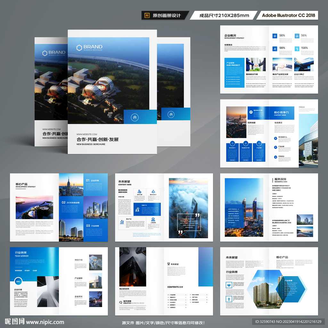Click READ MORE in the monitor-icon card
Image resolution: width=328 pixels, height=328 pixels.
(246, 160)
